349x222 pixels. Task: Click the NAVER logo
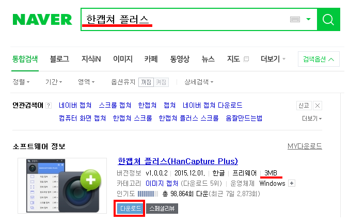pyautogui.click(x=42, y=20)
